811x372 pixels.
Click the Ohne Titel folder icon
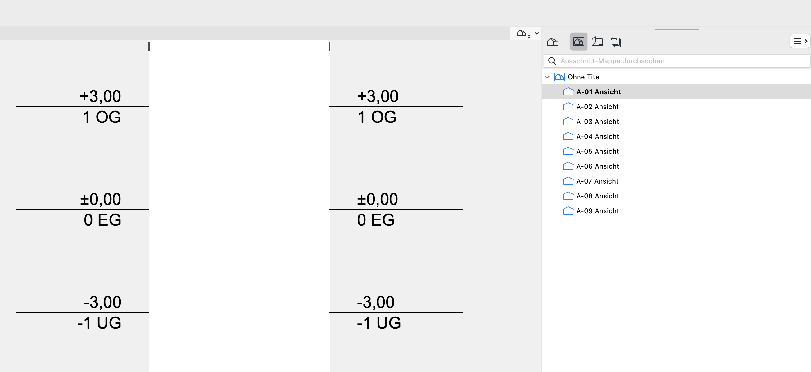(x=559, y=77)
